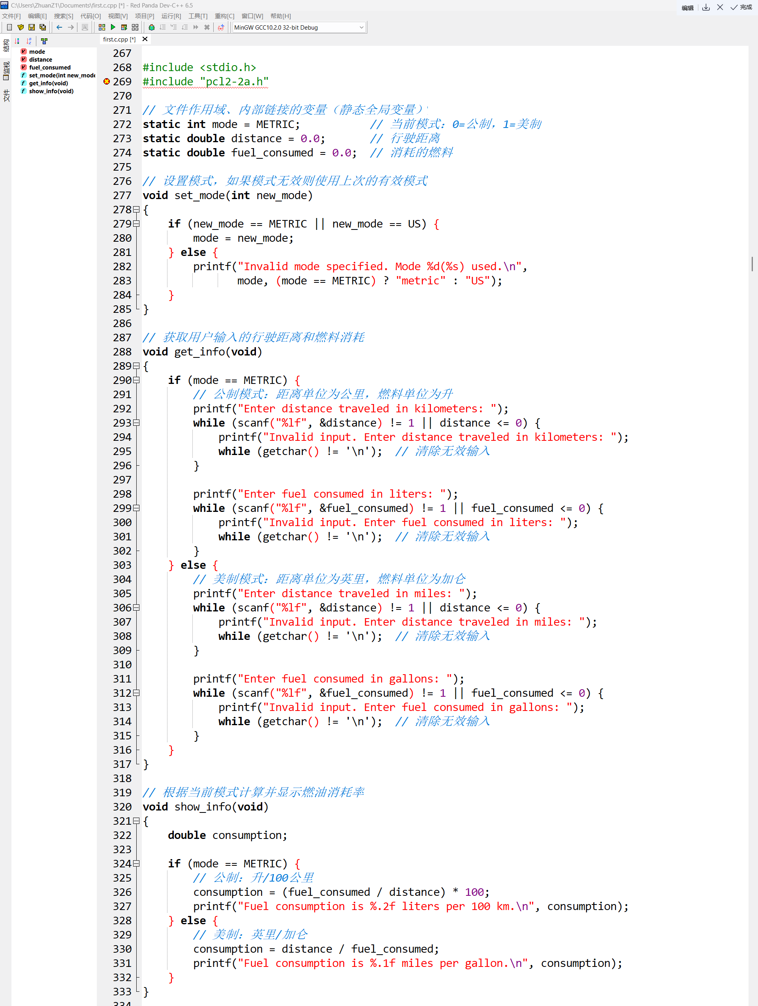Click the Continue debug double-arrow icon
The height and width of the screenshot is (1006, 758).
coord(196,27)
